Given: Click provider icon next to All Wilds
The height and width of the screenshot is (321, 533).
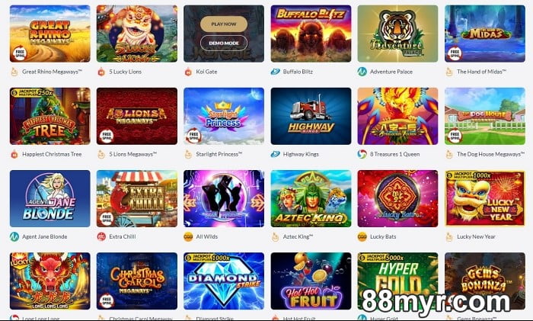Looking at the screenshot, I should 188,236.
